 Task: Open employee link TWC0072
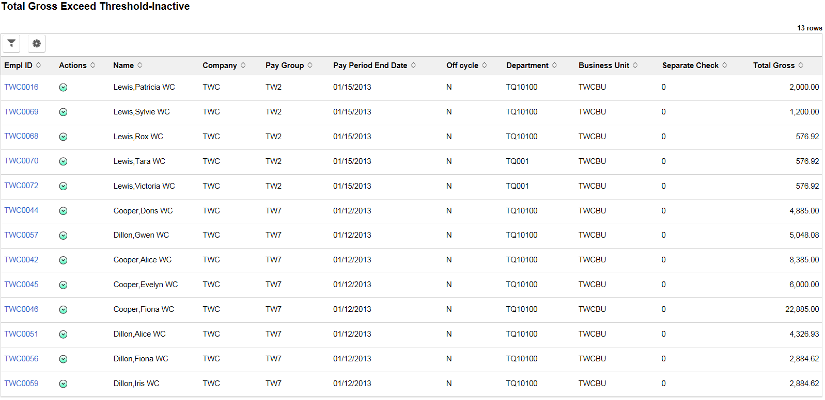pyautogui.click(x=21, y=186)
